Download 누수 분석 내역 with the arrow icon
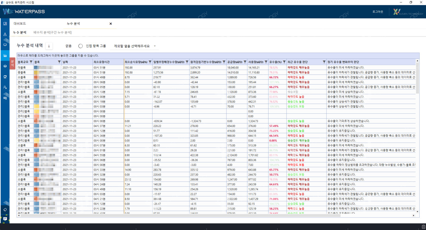The image size is (426, 230). pos(49,46)
